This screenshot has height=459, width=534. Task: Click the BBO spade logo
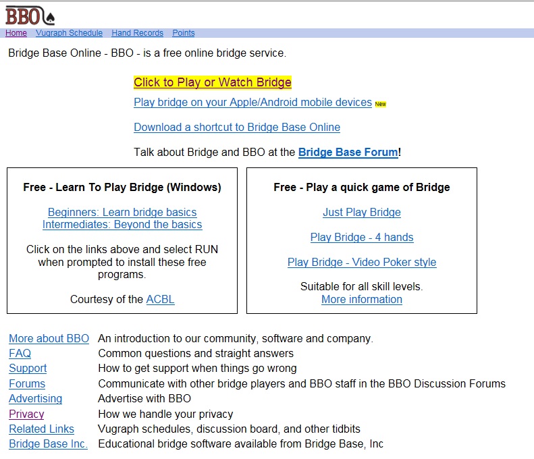pyautogui.click(x=30, y=16)
